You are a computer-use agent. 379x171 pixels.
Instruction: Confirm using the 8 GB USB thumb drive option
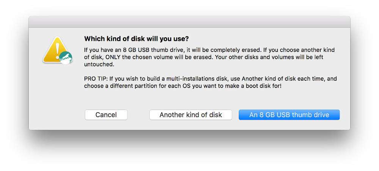(289, 115)
